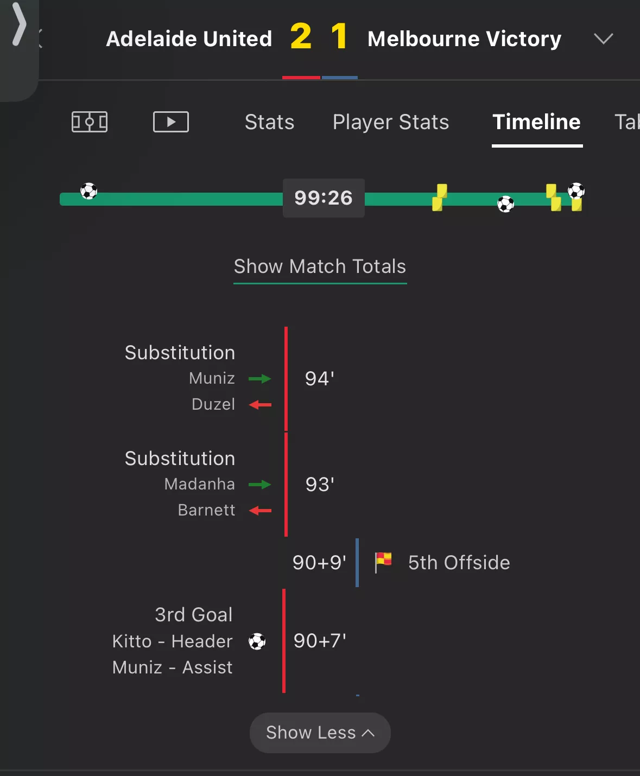
Task: Switch to the Stats tab
Action: pos(269,122)
